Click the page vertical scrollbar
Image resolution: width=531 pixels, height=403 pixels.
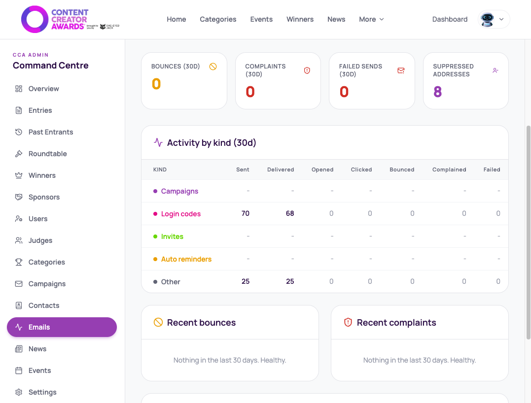(528, 232)
